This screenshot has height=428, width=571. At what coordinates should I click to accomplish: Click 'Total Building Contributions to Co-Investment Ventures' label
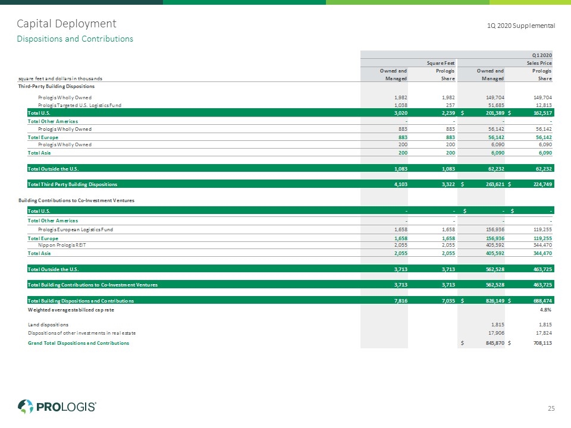tap(93, 285)
